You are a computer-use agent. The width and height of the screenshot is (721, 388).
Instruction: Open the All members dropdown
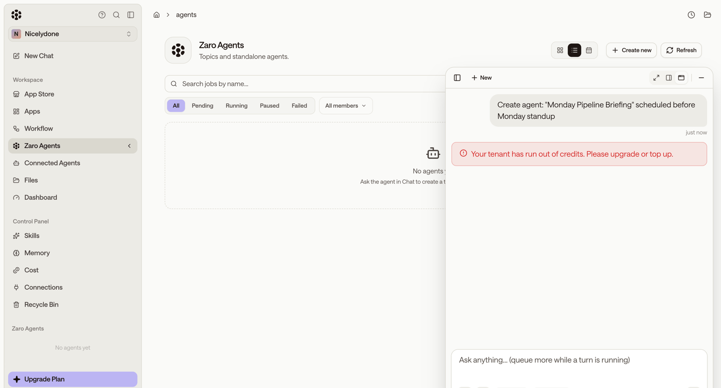point(346,106)
